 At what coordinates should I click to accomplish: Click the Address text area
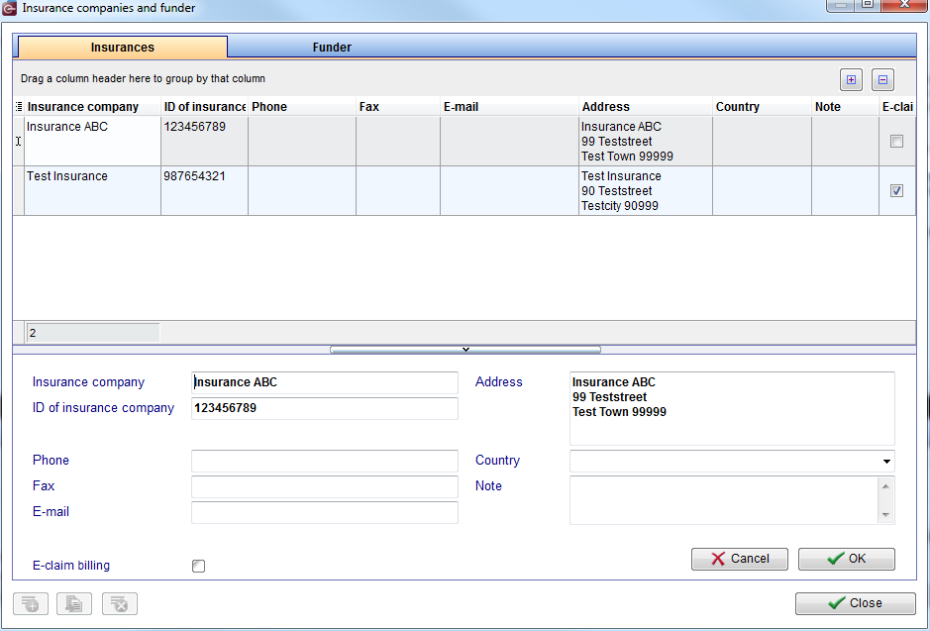click(732, 408)
